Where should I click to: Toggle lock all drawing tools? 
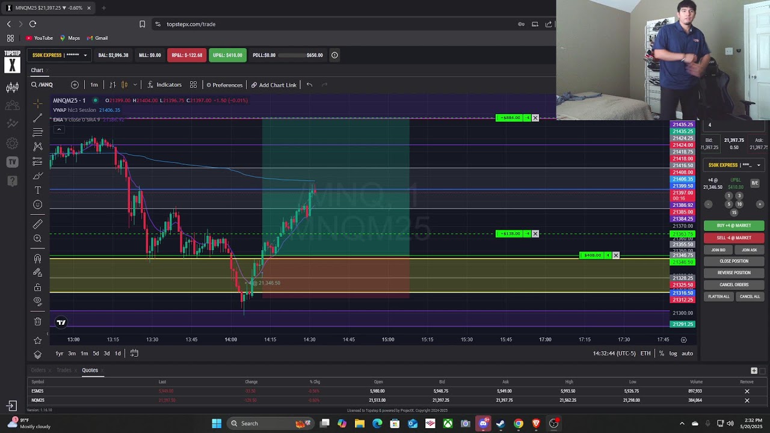coord(38,287)
